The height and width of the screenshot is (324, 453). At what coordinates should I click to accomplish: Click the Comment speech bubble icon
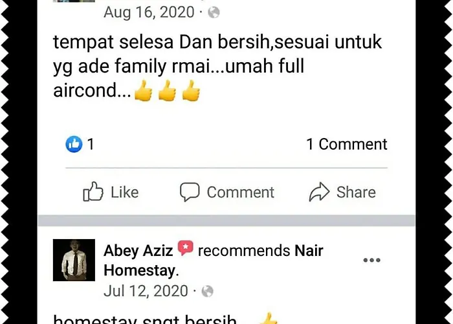[x=190, y=192]
